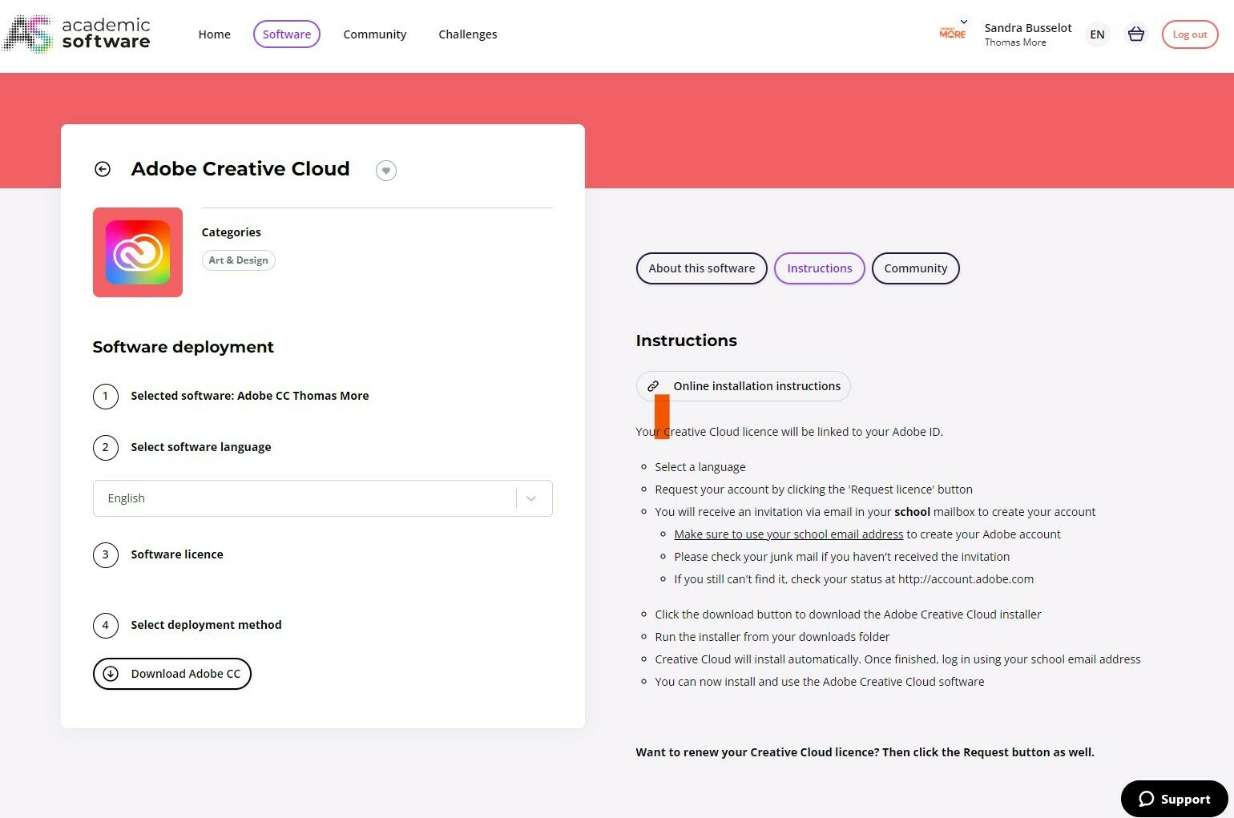Click the Instructions heading
Screen dimensions: 1234x818
pos(686,340)
